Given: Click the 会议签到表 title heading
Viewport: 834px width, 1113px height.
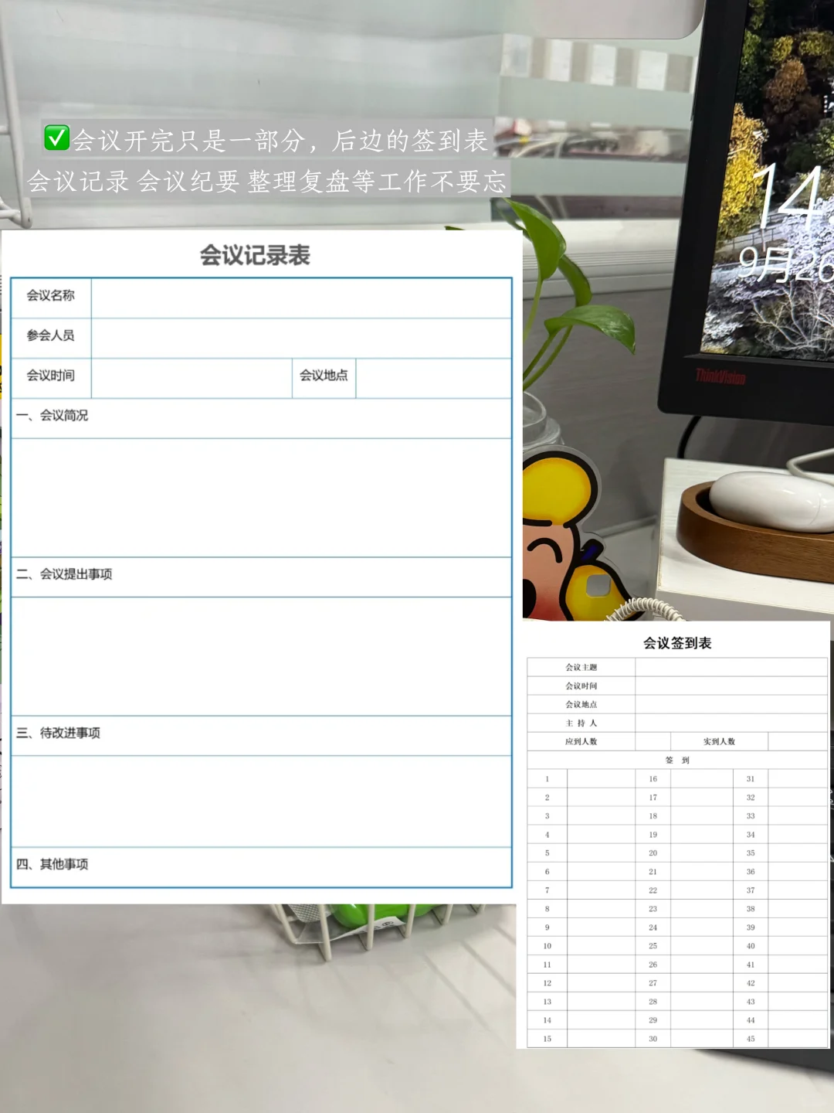Looking at the screenshot, I should click(679, 642).
